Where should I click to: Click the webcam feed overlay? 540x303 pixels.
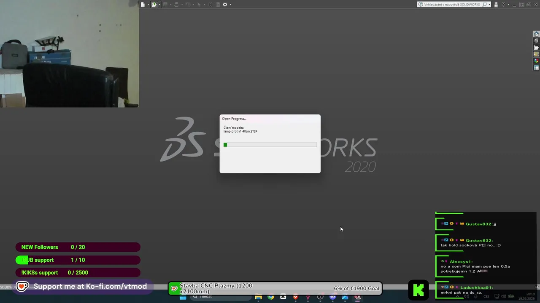tap(69, 53)
